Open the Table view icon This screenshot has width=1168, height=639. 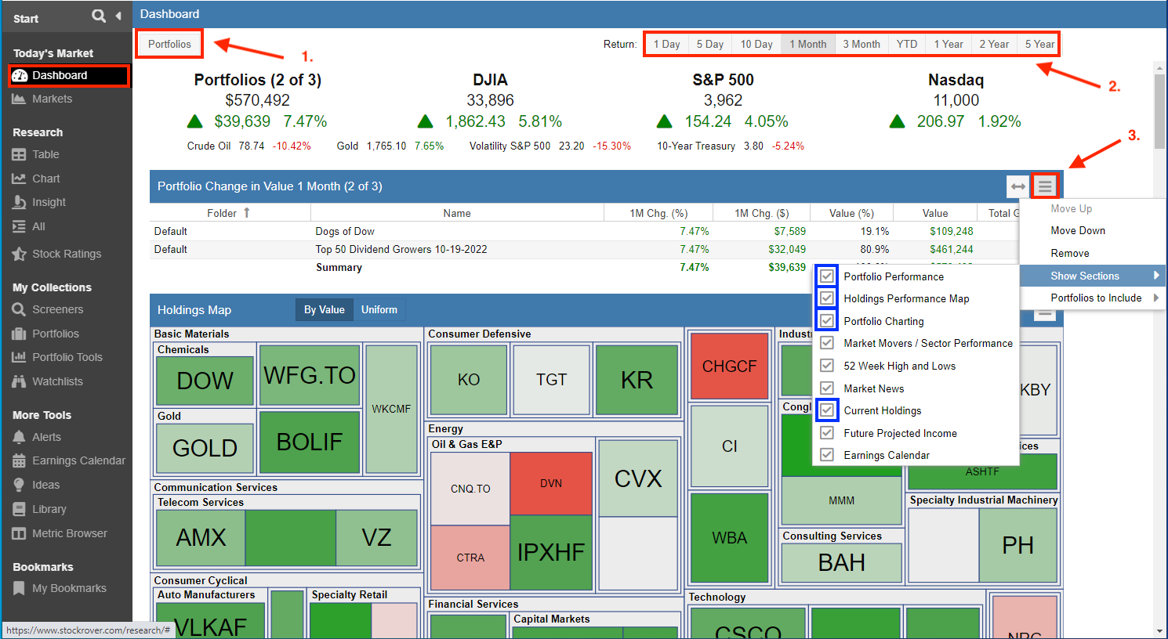click(19, 154)
